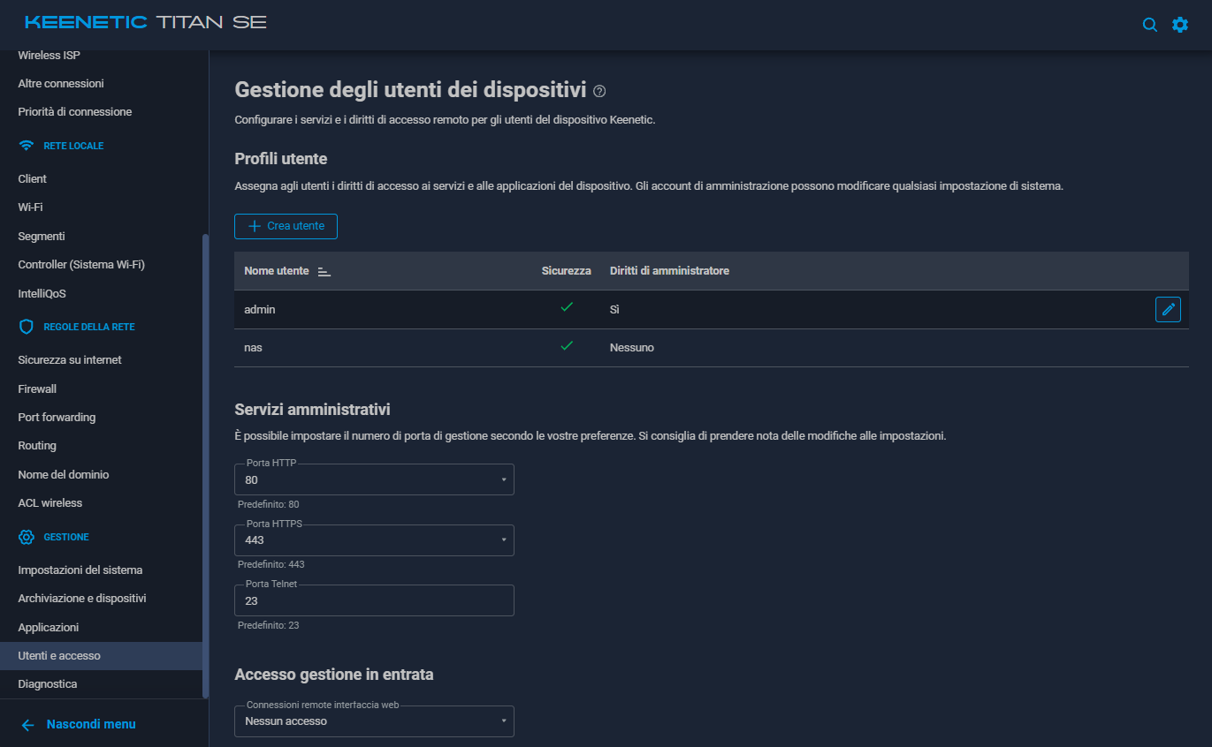Click the Gestione gear section icon
This screenshot has width=1212, height=747.
pos(27,537)
